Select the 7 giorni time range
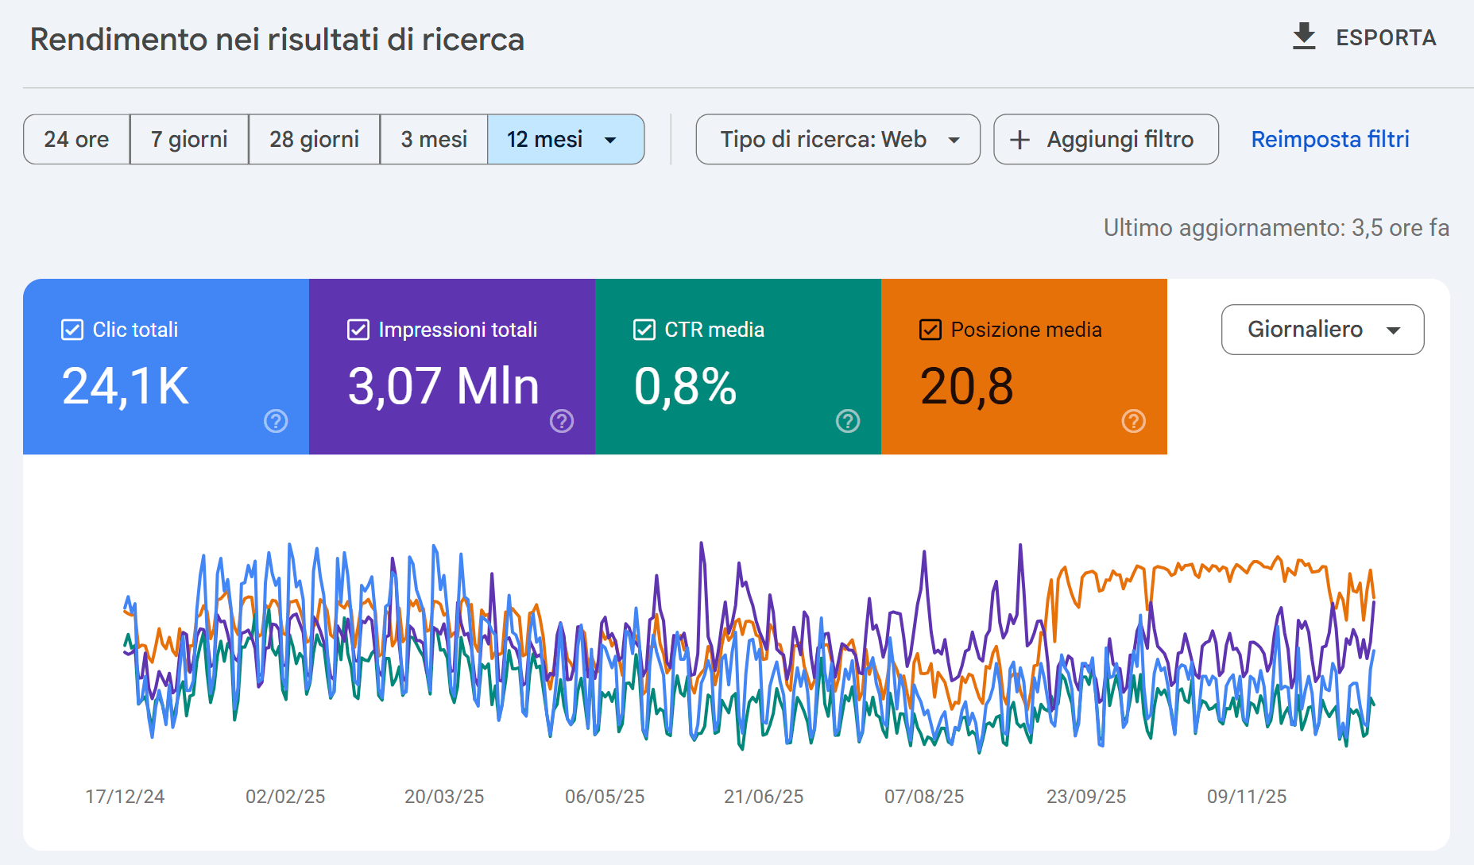The width and height of the screenshot is (1474, 865). 188,139
